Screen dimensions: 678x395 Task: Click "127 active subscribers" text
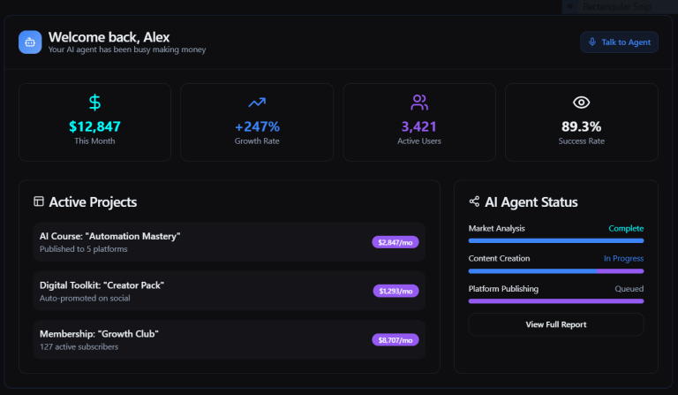pyautogui.click(x=79, y=347)
